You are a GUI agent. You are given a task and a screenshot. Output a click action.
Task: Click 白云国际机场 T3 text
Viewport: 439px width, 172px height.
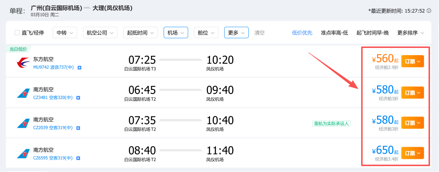(140, 69)
